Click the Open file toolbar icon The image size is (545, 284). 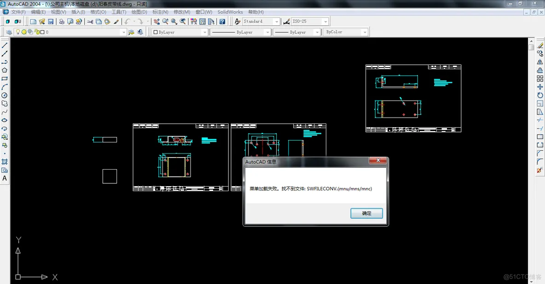tap(42, 22)
